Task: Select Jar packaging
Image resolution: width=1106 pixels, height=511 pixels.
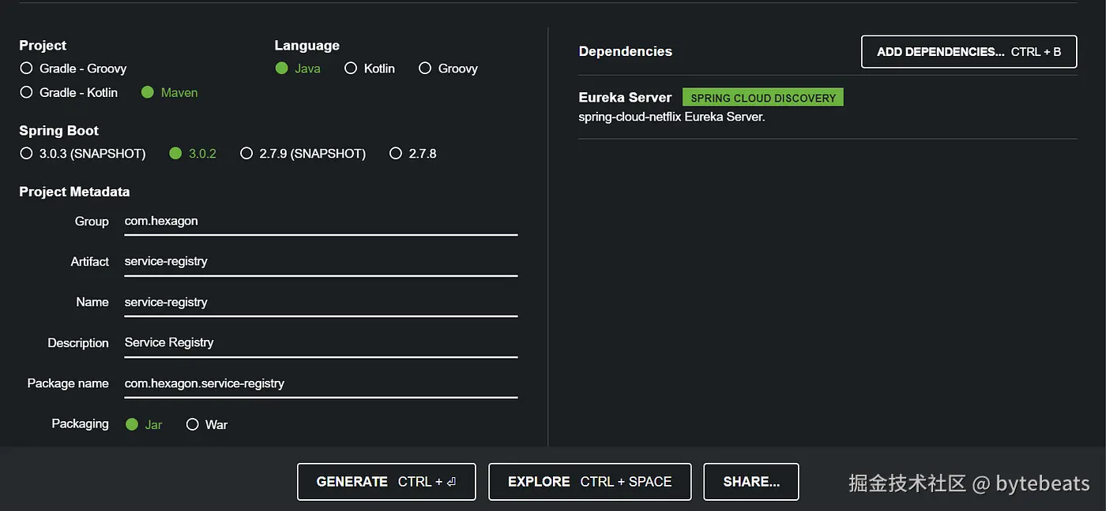Action: click(132, 425)
